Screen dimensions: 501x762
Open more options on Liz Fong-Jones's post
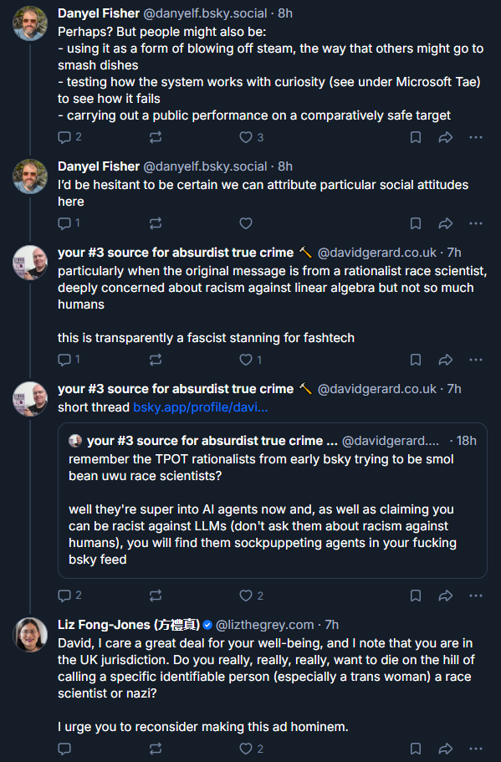click(x=476, y=749)
